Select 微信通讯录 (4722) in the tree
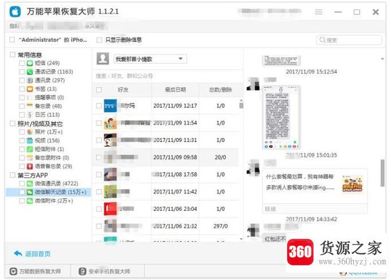Screen dimensions: 391x280 coord(56,184)
